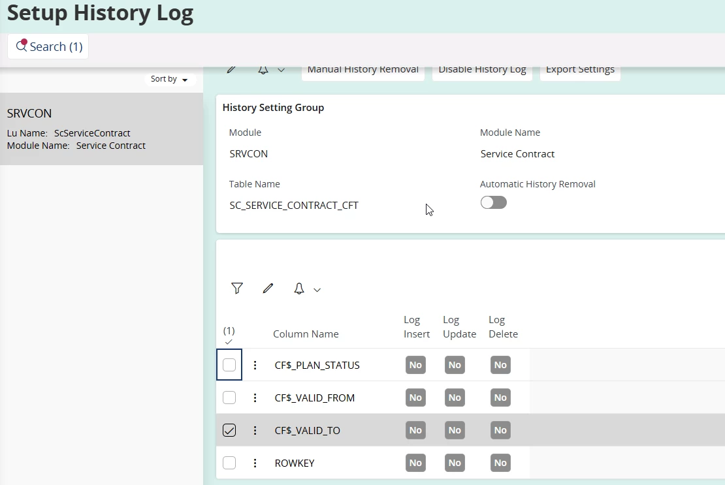Click the Export Settings button

coord(580,70)
